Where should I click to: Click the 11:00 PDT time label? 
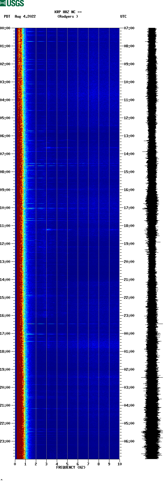point(5,226)
